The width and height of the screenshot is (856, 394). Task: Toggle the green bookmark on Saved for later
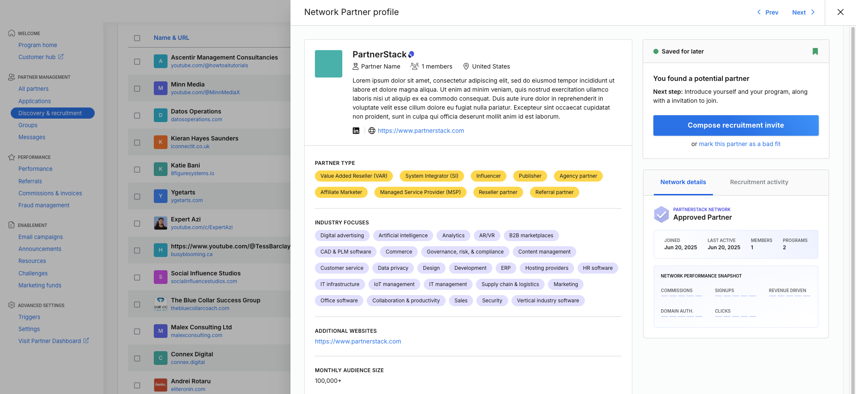coord(815,51)
